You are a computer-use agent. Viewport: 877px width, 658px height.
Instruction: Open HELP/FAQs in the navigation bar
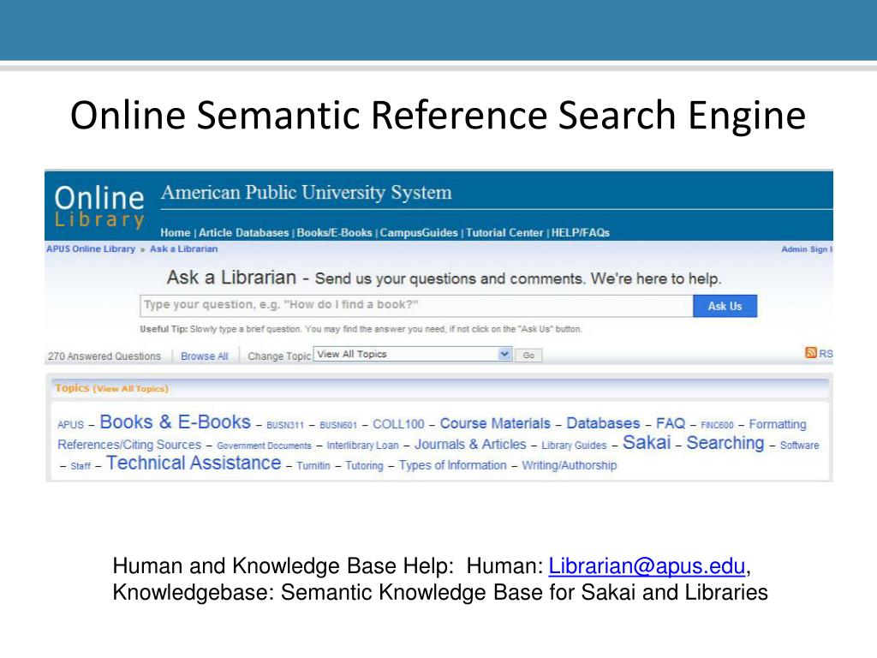pos(581,233)
